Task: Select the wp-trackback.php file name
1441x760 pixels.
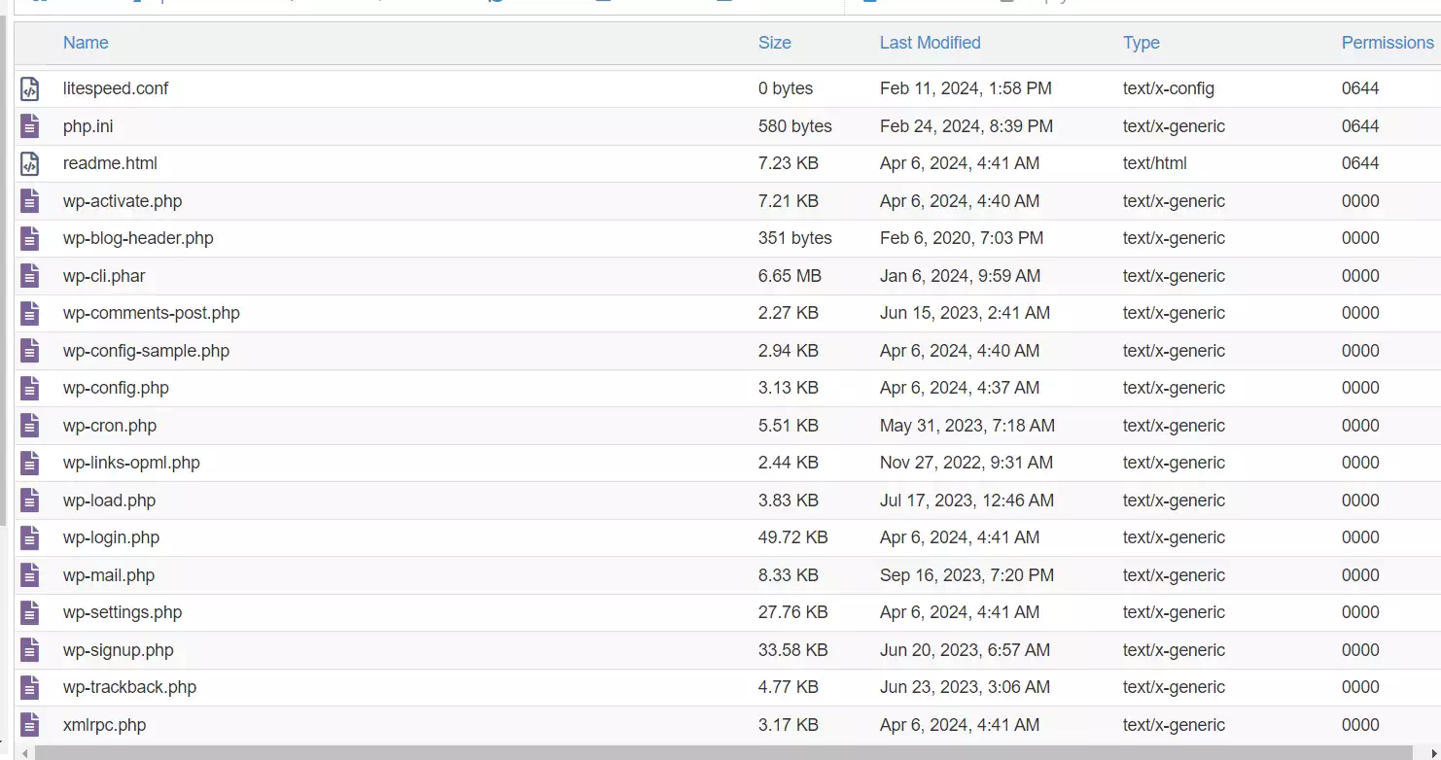Action: click(129, 687)
